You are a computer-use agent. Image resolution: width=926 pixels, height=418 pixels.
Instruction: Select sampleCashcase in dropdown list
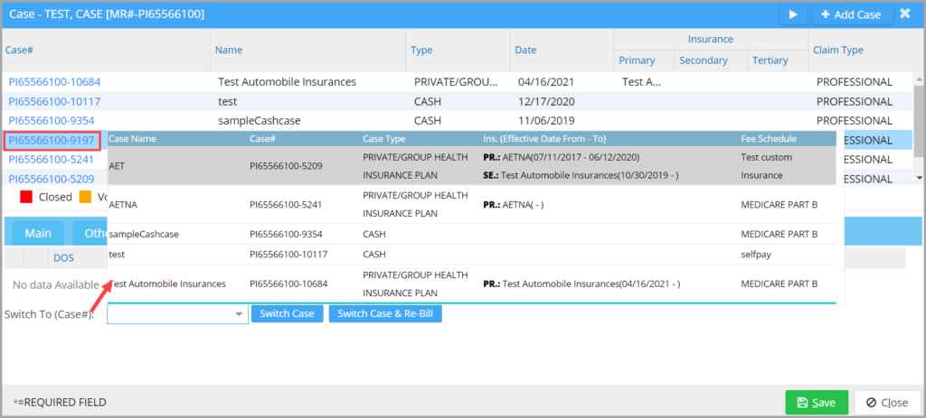472,234
